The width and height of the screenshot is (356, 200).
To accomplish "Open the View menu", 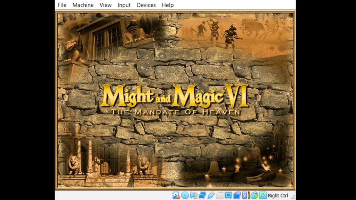I will (x=105, y=5).
